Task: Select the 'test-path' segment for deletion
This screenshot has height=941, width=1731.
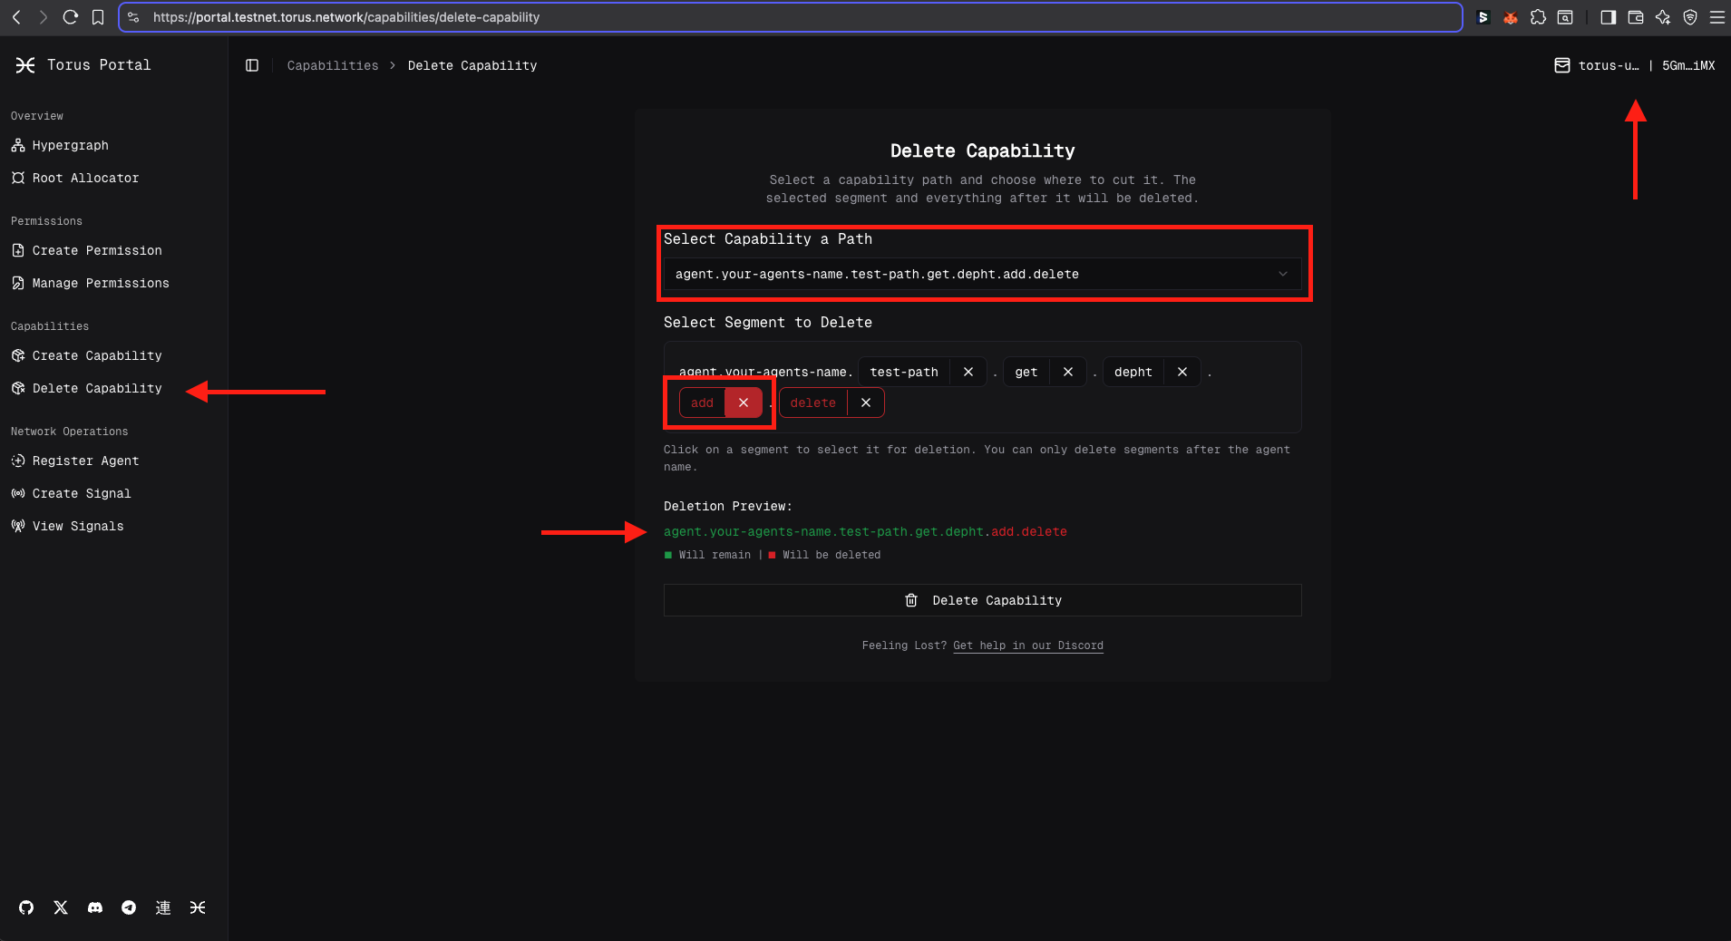Action: (x=904, y=372)
